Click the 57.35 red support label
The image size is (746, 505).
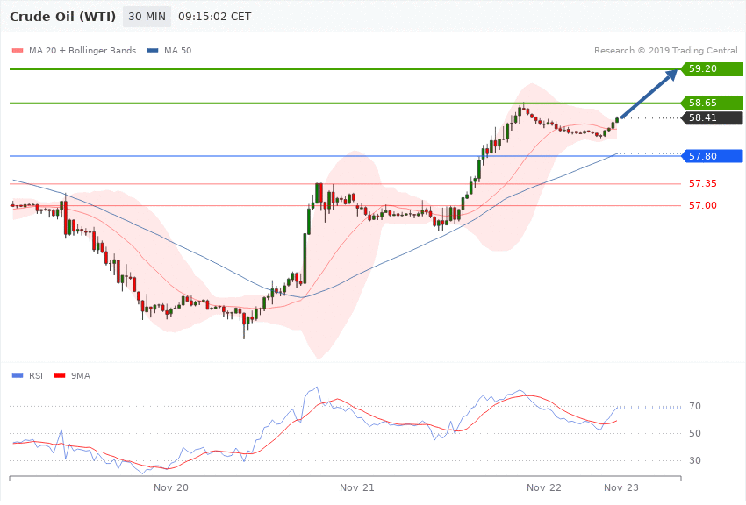coord(703,183)
